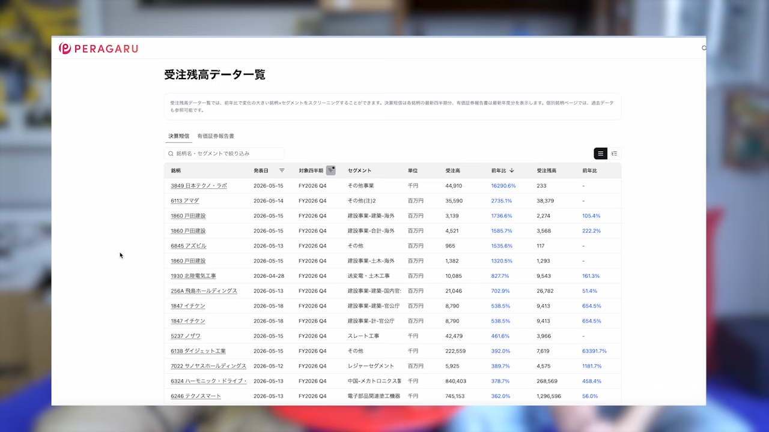Click the search icon at top right

tap(704, 48)
